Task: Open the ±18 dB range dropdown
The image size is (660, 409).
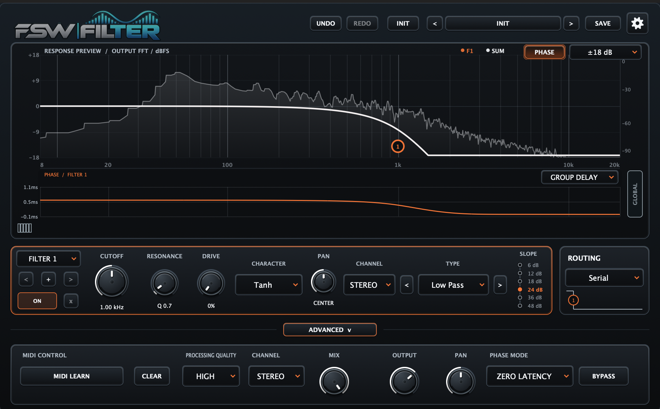Action: point(605,52)
